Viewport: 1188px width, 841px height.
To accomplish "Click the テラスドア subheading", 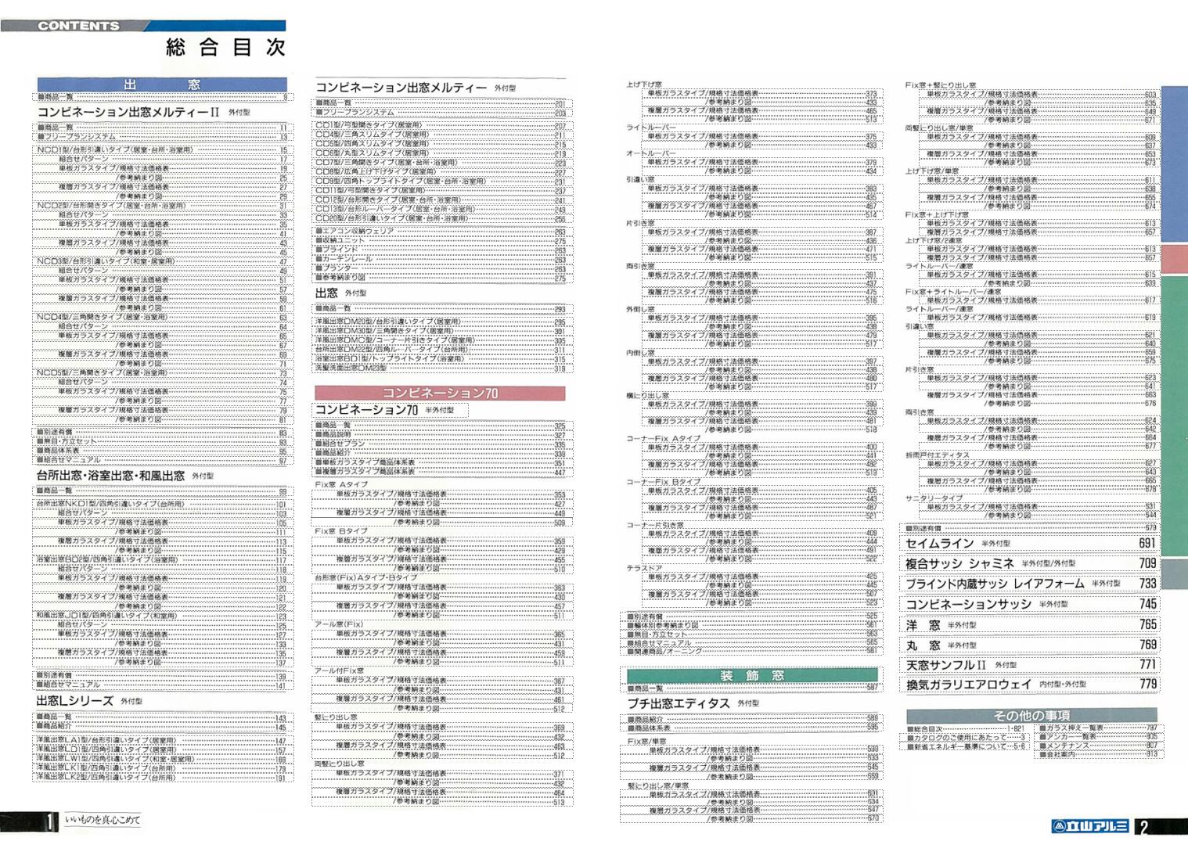I will (x=644, y=568).
